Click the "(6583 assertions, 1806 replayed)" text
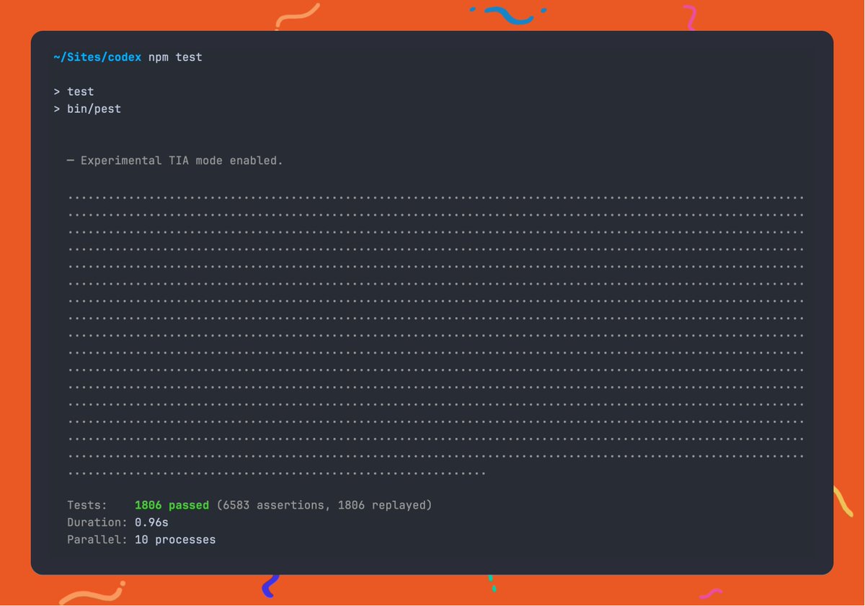The height and width of the screenshot is (606, 865). [324, 505]
